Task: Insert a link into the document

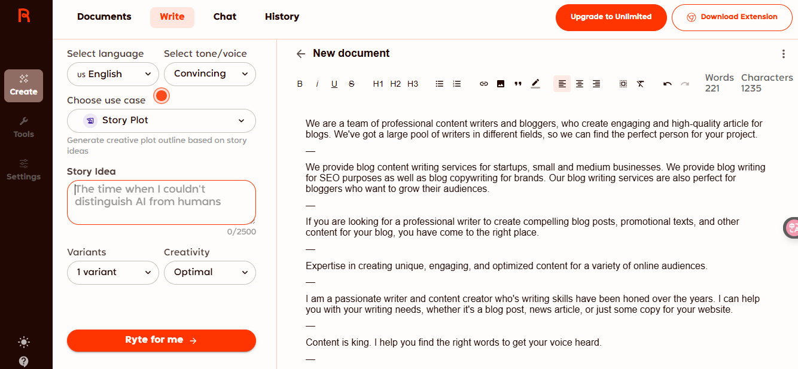Action: pos(484,84)
